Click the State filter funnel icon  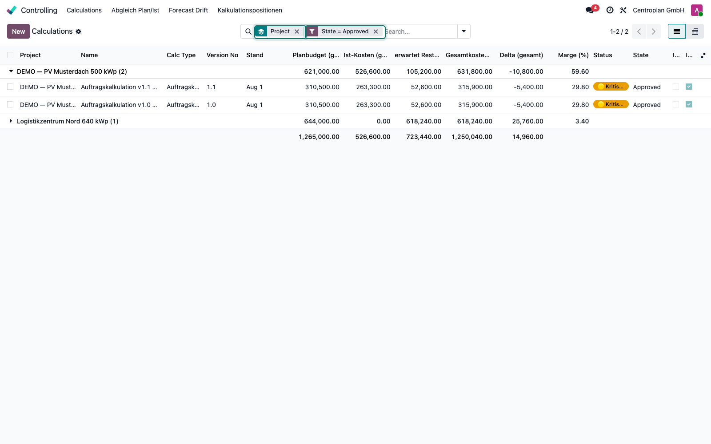tap(312, 32)
